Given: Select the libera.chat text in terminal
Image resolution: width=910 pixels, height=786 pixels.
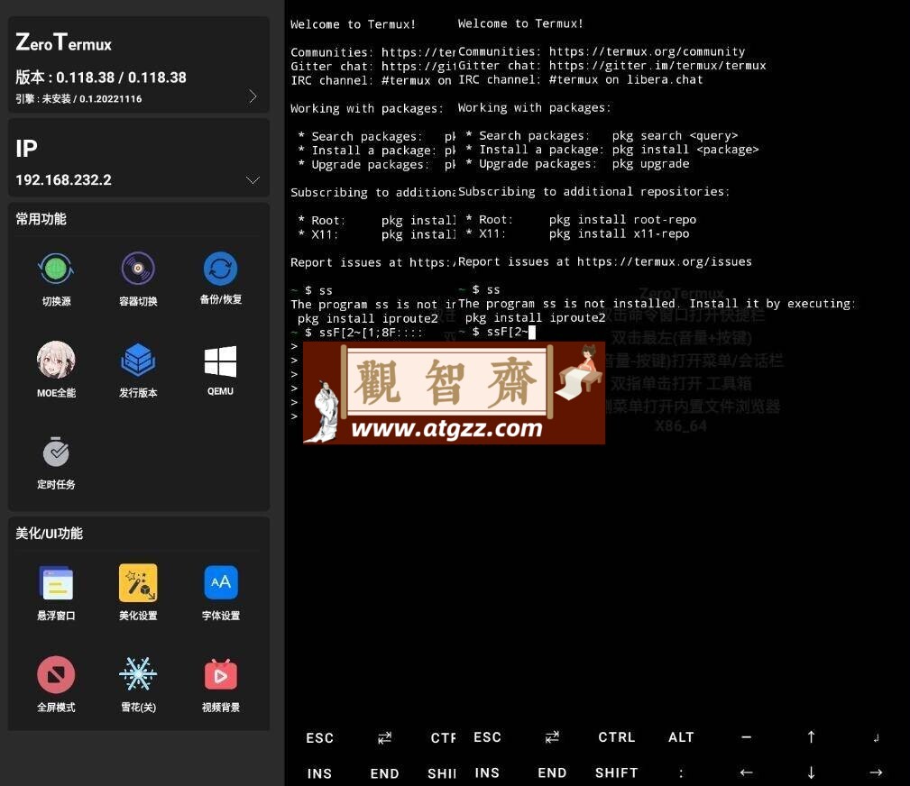Looking at the screenshot, I should click(x=665, y=79).
